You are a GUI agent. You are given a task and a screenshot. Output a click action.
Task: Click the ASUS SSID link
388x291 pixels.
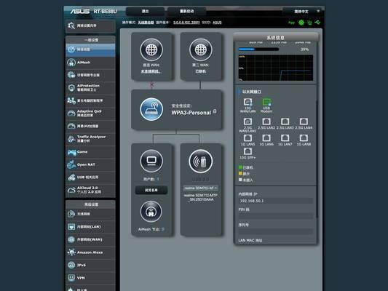click(217, 23)
